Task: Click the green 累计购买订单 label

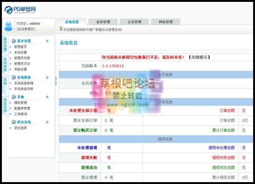Action: coord(85,130)
